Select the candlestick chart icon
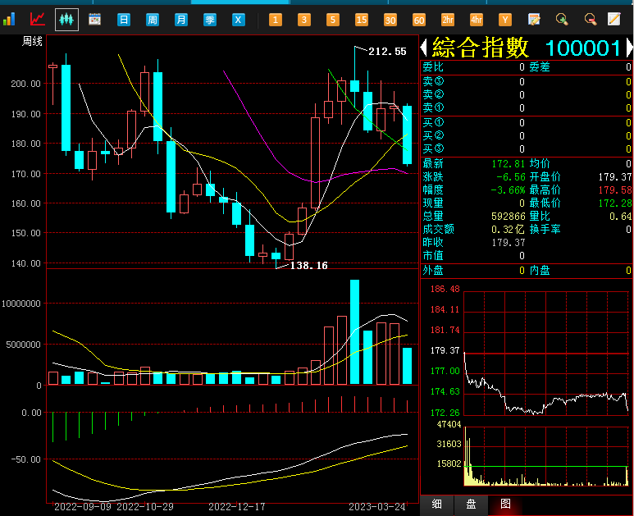 coord(66,19)
